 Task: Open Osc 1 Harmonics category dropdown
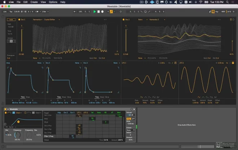(38, 20)
